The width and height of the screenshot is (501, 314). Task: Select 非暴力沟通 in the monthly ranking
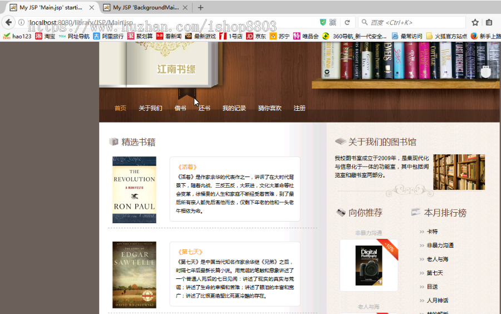pyautogui.click(x=440, y=245)
